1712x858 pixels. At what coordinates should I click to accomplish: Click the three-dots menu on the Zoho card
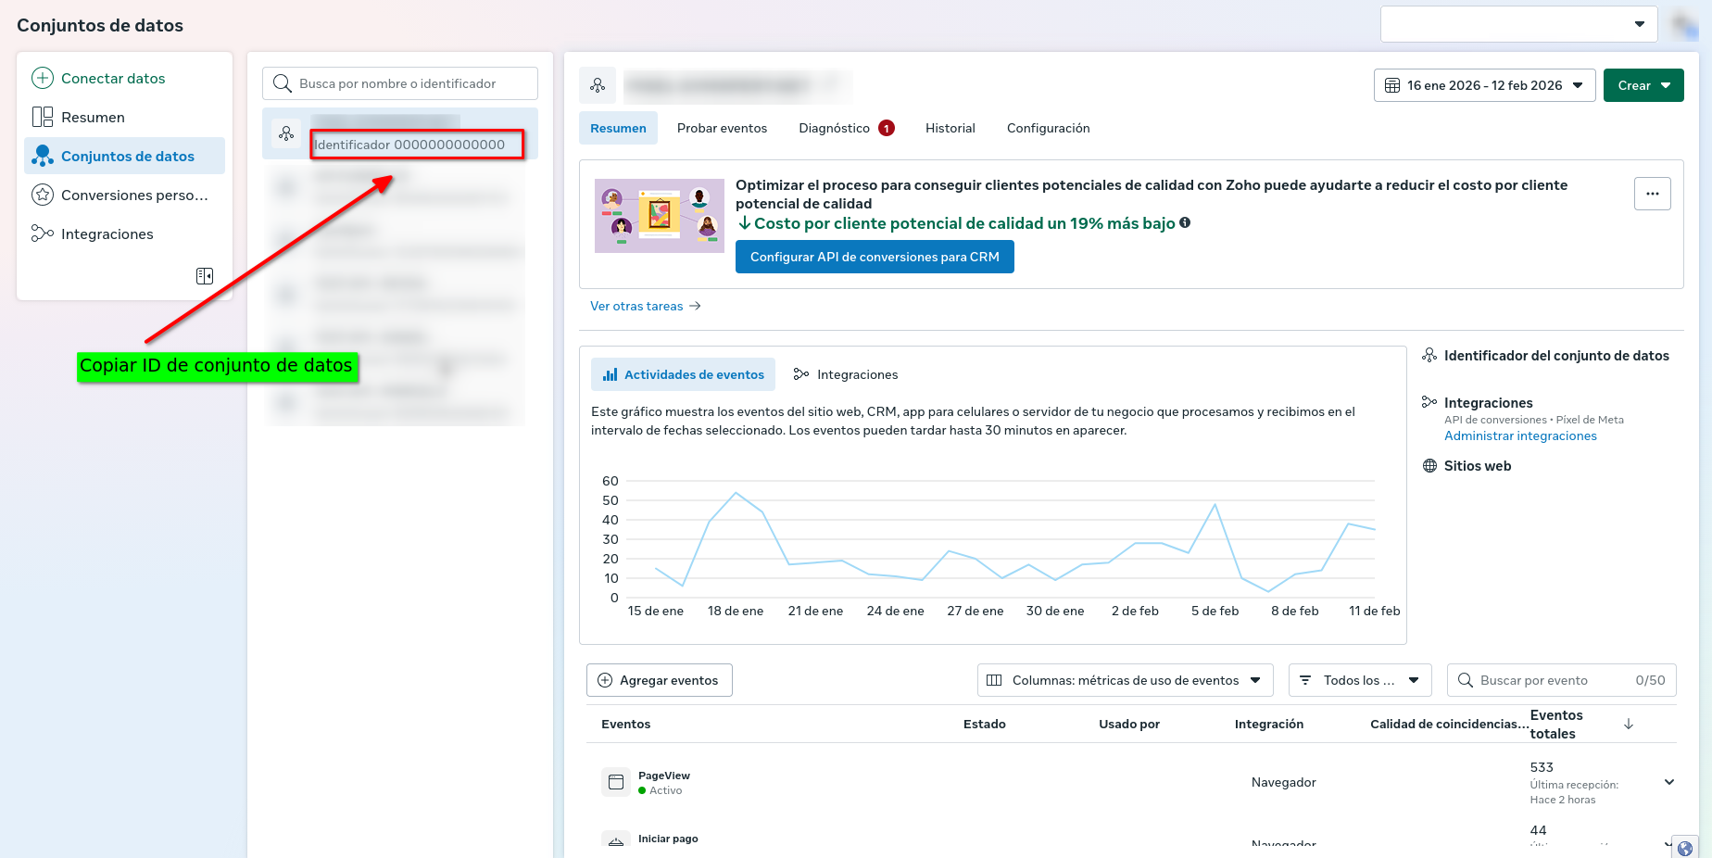[x=1652, y=194]
